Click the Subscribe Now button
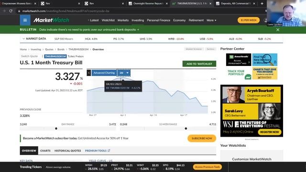The height and width of the screenshot is (172, 306). [x=202, y=138]
